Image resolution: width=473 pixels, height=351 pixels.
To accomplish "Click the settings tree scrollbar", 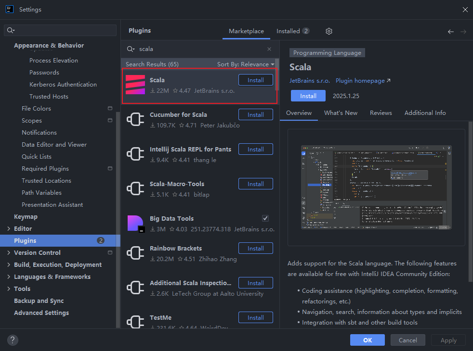I will coord(118,220).
